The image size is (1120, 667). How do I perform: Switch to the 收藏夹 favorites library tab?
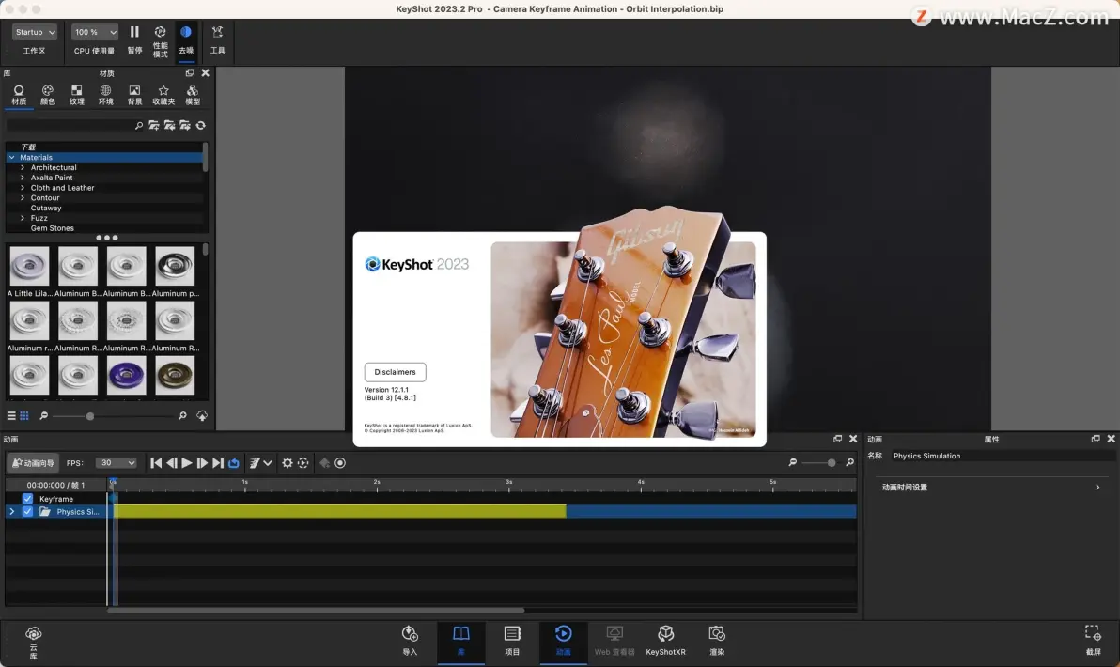(x=163, y=95)
